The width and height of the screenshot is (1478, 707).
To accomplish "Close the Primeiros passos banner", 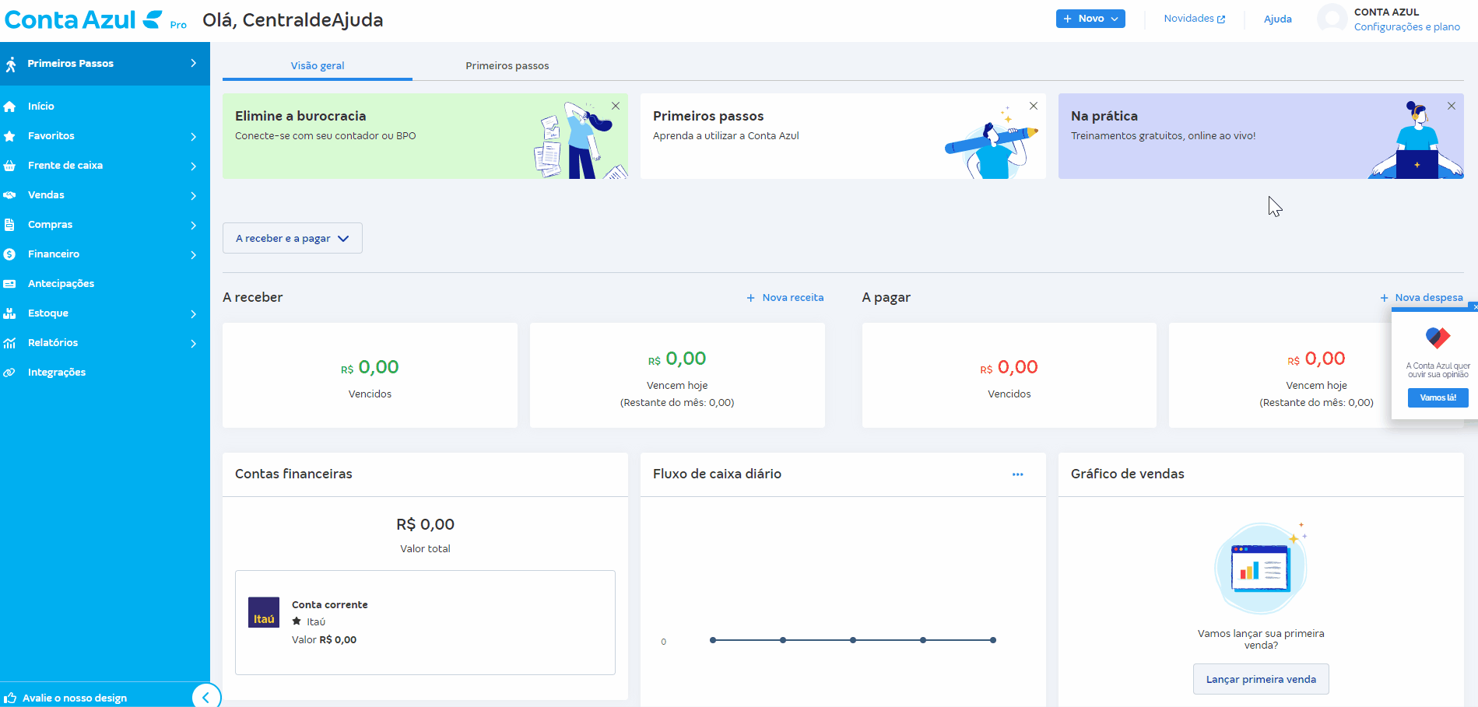I will (1034, 106).
